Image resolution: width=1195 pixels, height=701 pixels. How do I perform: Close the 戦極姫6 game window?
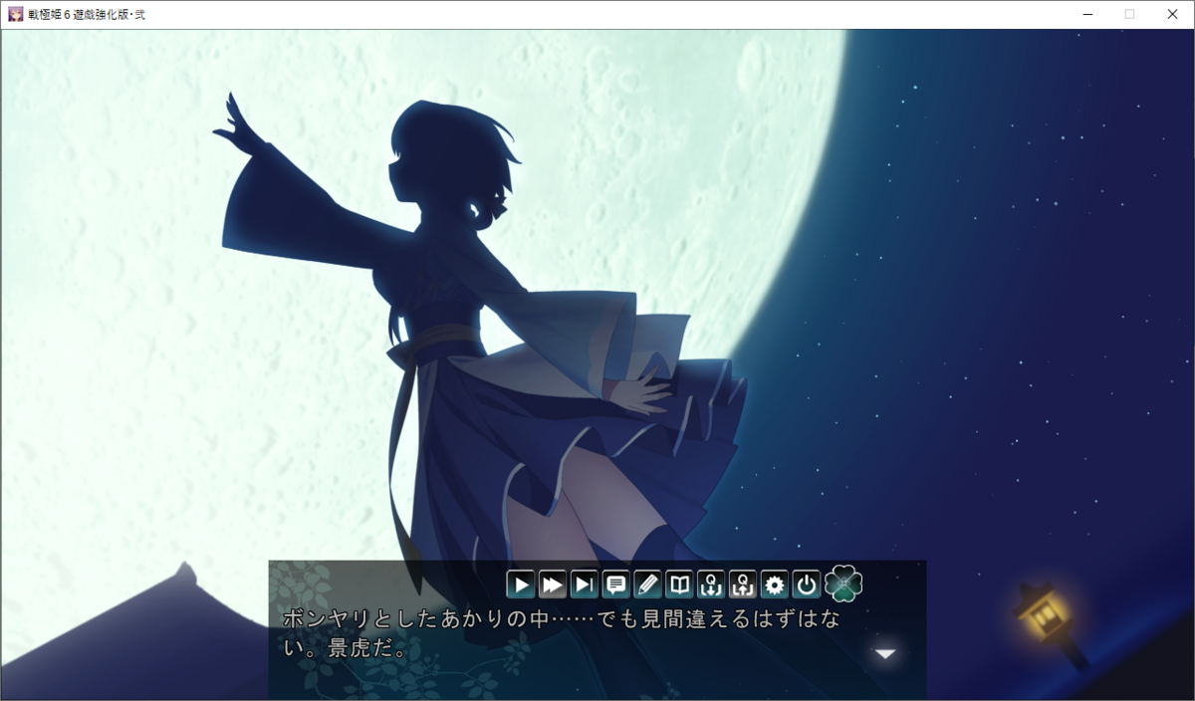pyautogui.click(x=1172, y=14)
